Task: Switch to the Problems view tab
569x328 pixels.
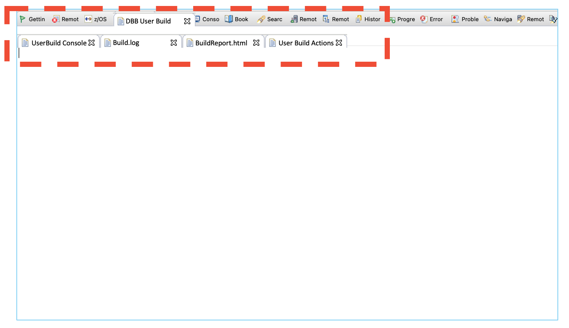Action: click(465, 19)
